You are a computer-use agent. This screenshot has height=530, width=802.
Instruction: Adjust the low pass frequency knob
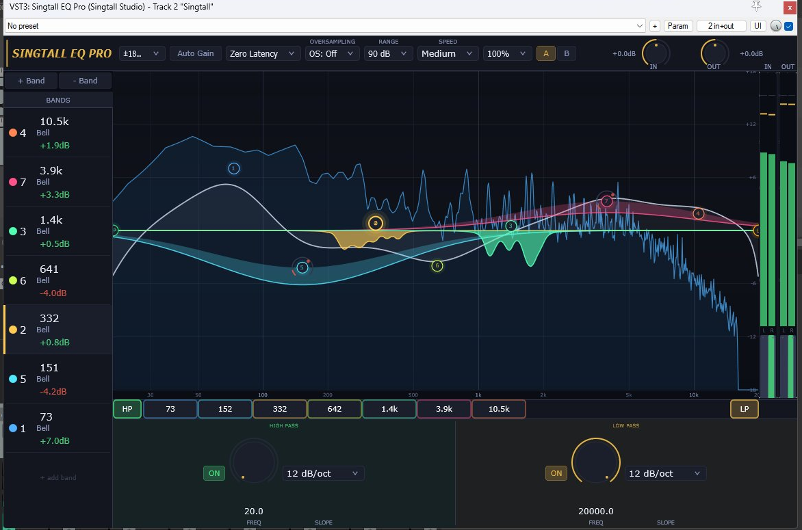pyautogui.click(x=596, y=462)
